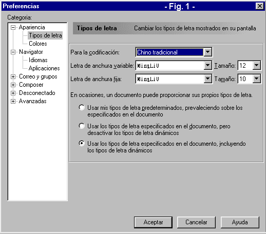The height and width of the screenshot is (234, 266).
Task: Select option to disable dynamic fonts
Action: click(82, 126)
